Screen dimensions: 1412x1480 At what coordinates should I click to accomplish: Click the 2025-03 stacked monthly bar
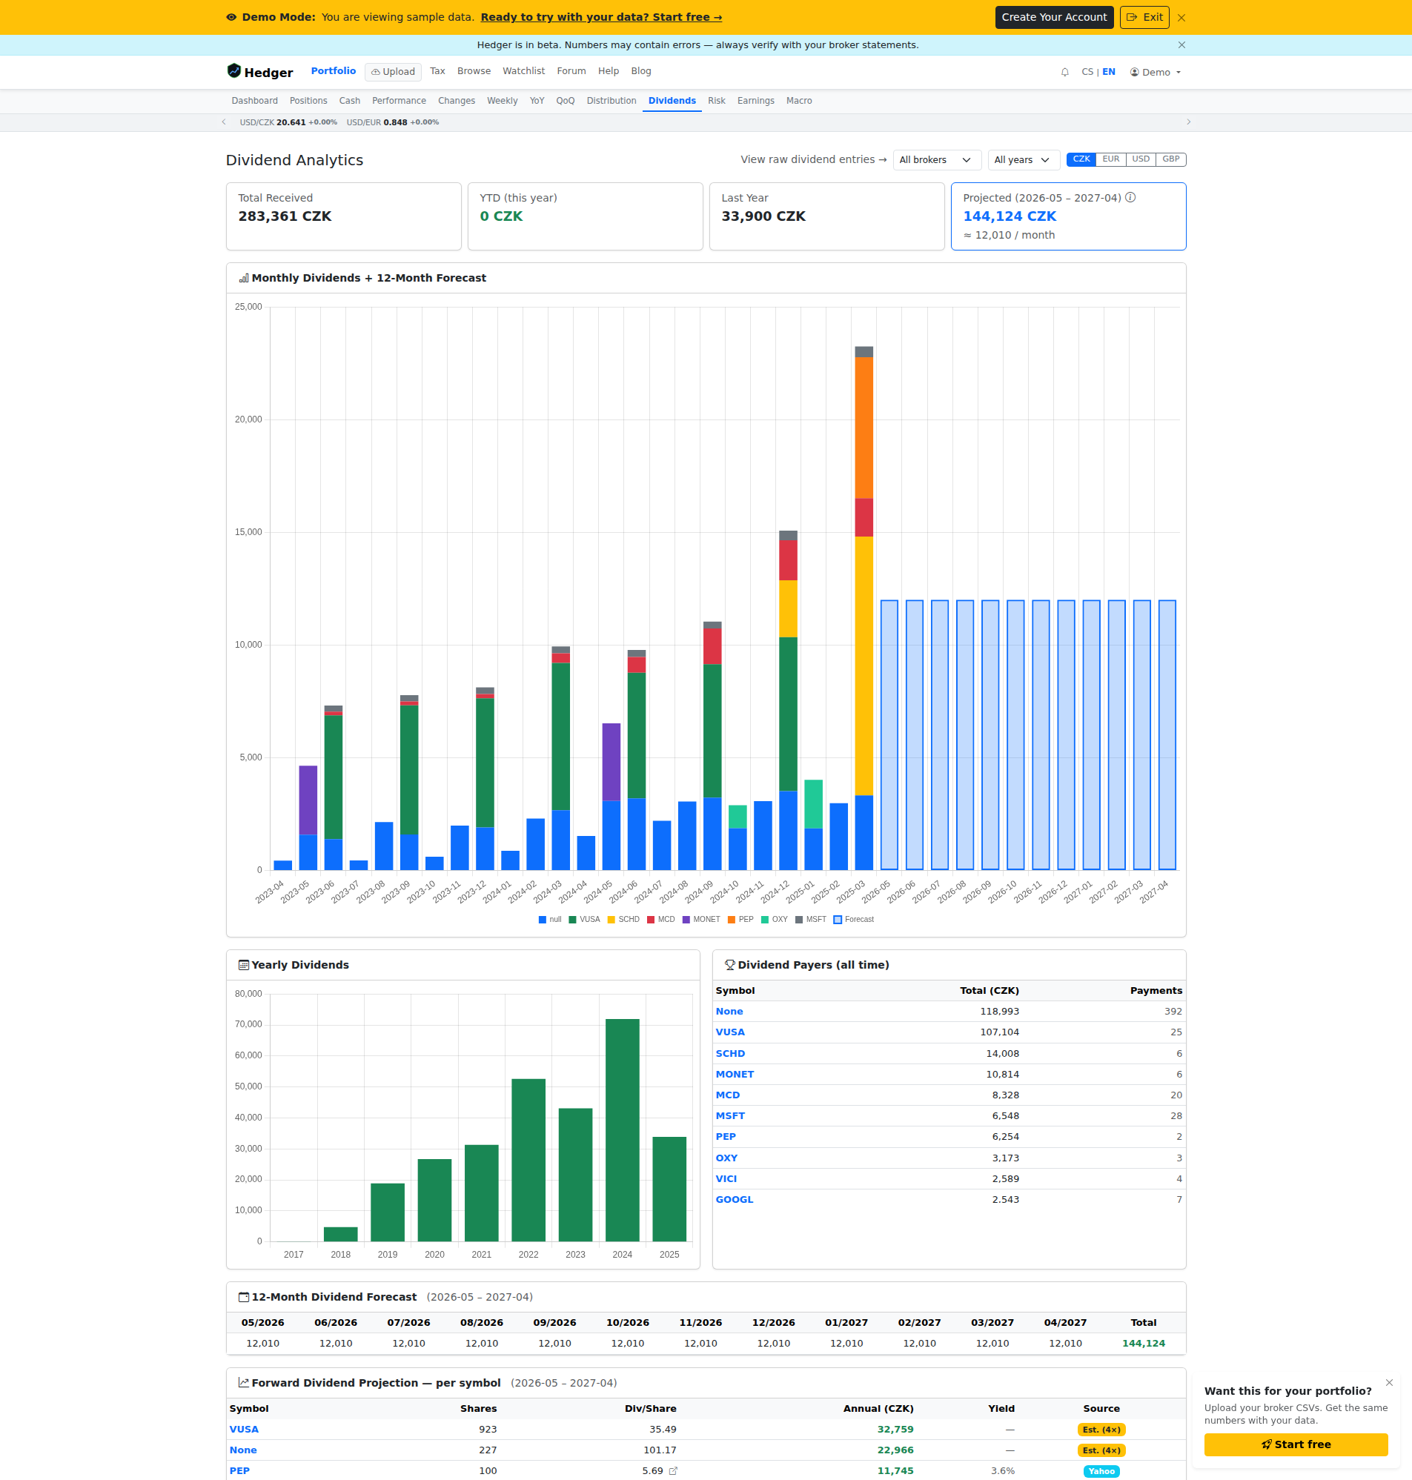(x=864, y=608)
